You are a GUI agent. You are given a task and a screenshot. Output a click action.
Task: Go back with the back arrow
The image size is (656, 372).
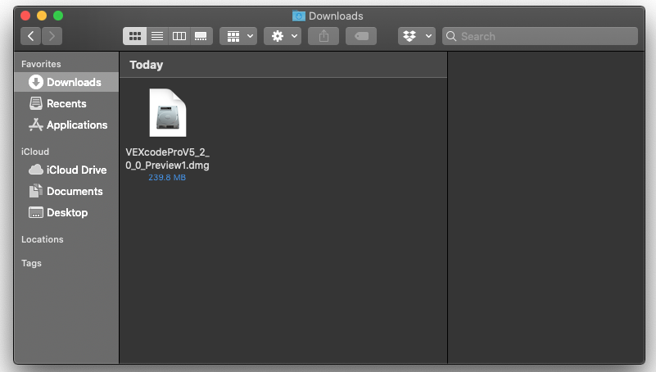(x=31, y=36)
